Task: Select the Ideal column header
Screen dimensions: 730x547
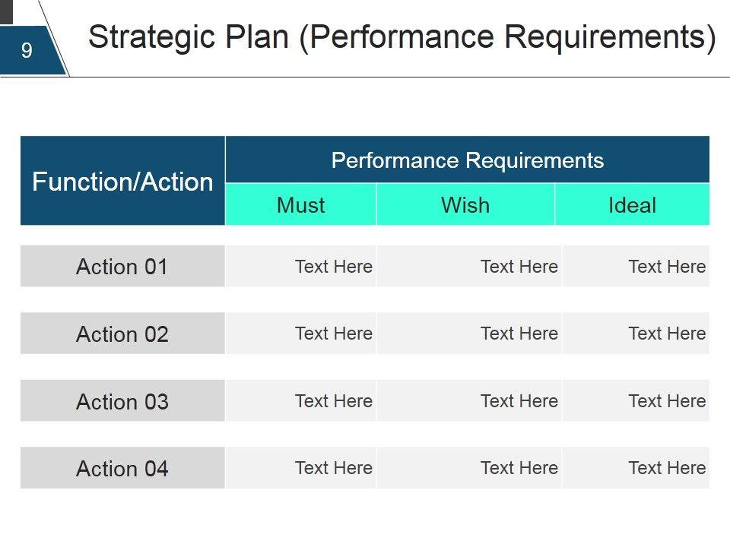Action: [x=632, y=205]
